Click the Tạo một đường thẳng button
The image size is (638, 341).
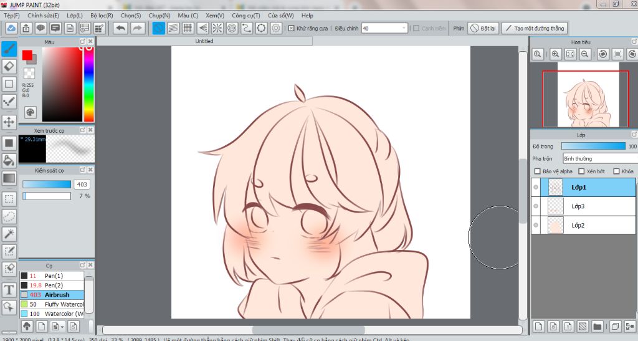[535, 28]
